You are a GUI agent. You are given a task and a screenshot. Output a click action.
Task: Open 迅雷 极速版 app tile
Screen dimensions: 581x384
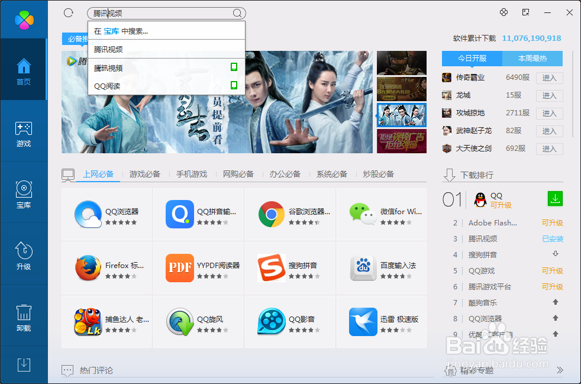(x=382, y=322)
